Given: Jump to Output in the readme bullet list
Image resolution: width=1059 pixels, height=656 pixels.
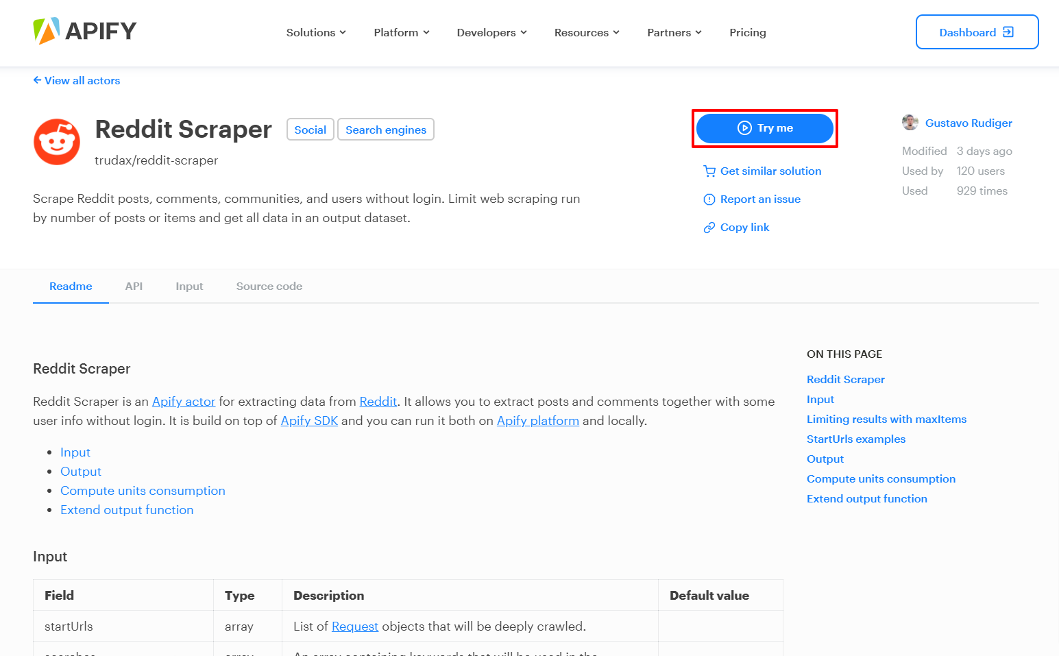Looking at the screenshot, I should pos(81,472).
